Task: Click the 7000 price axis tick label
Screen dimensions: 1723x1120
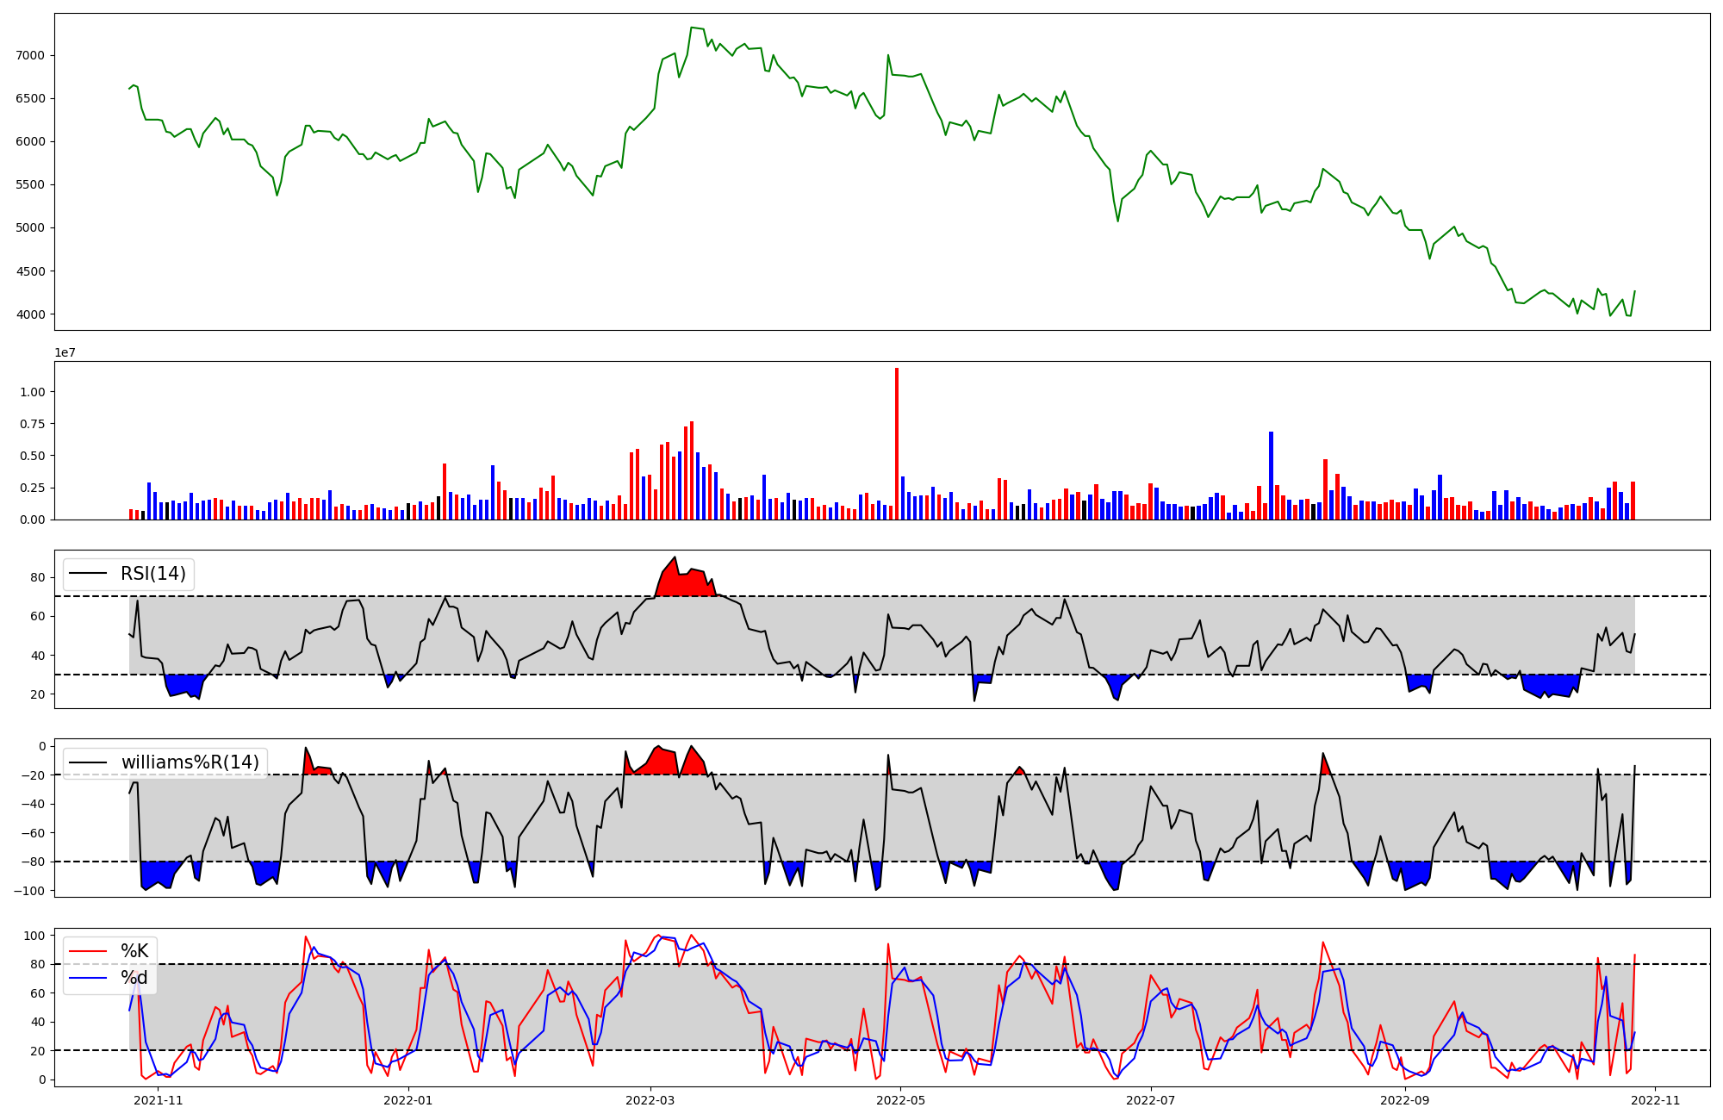Action: point(29,55)
